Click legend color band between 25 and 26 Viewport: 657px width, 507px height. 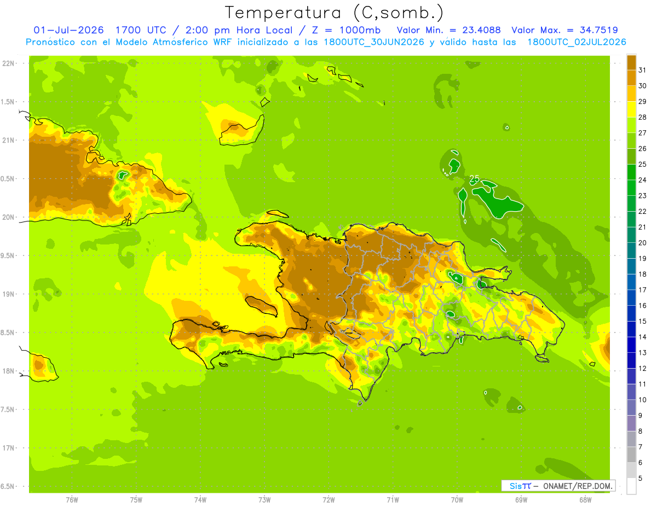click(x=631, y=156)
